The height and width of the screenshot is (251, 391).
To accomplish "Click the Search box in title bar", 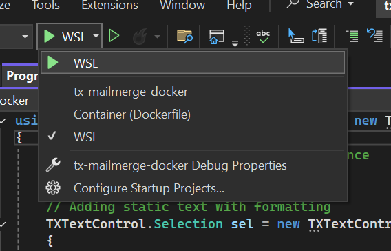I will tap(320, 5).
